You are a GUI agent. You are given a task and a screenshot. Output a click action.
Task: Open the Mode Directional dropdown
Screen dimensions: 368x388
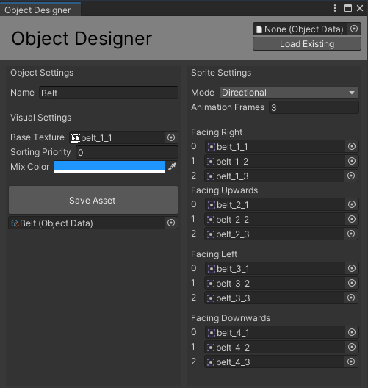click(289, 93)
